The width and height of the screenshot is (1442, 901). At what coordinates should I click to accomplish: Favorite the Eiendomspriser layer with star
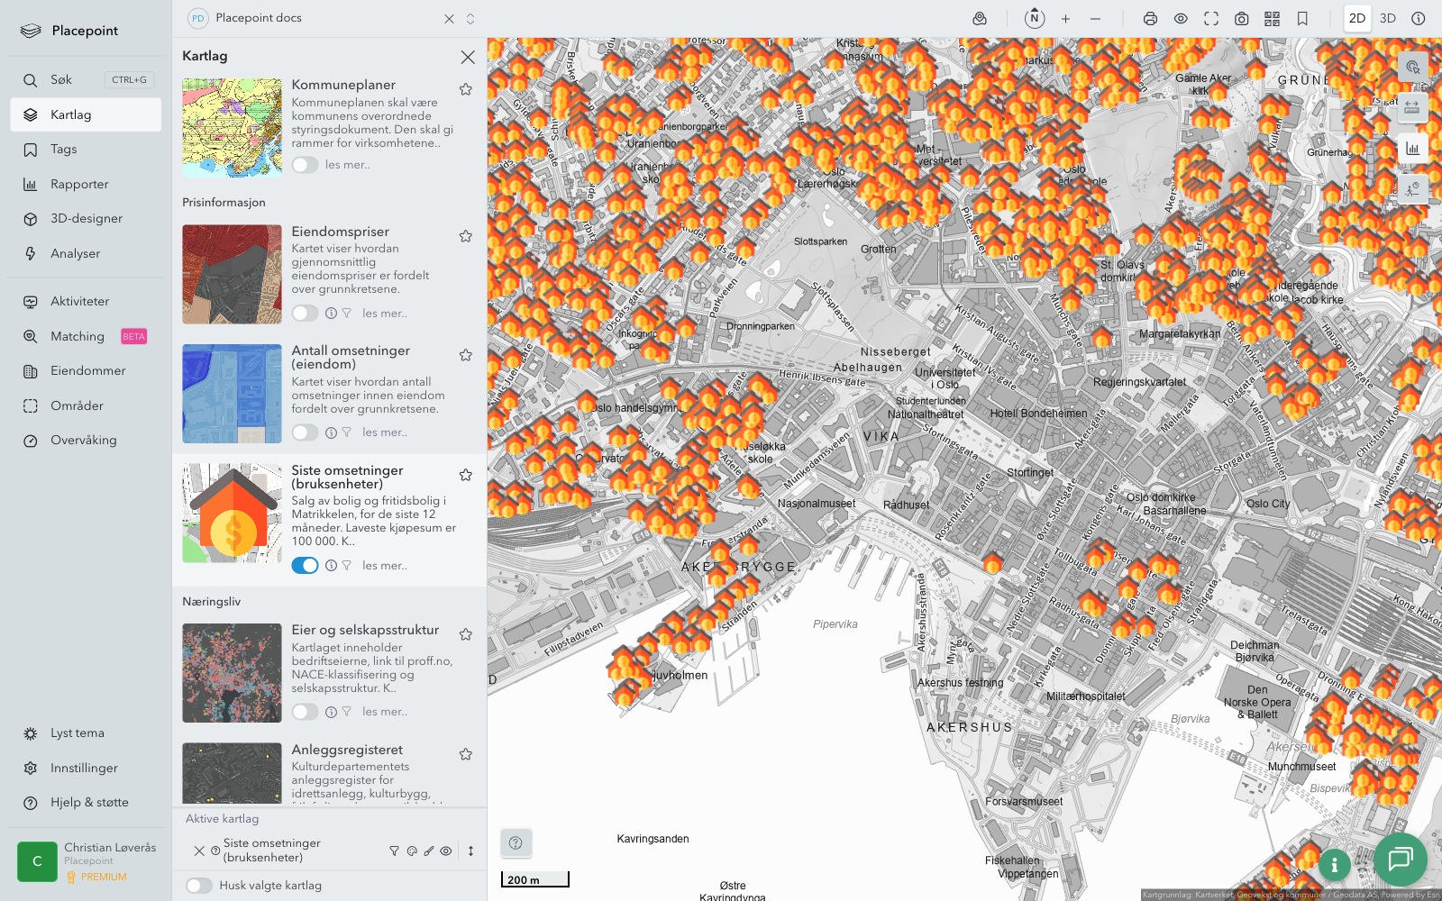[x=466, y=236]
